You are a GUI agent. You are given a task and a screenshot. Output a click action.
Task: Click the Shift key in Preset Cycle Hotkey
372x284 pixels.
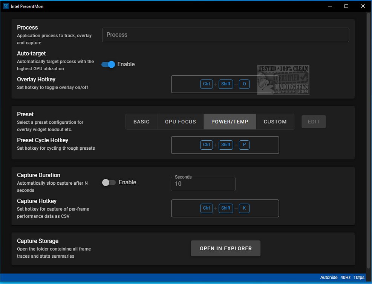click(226, 145)
